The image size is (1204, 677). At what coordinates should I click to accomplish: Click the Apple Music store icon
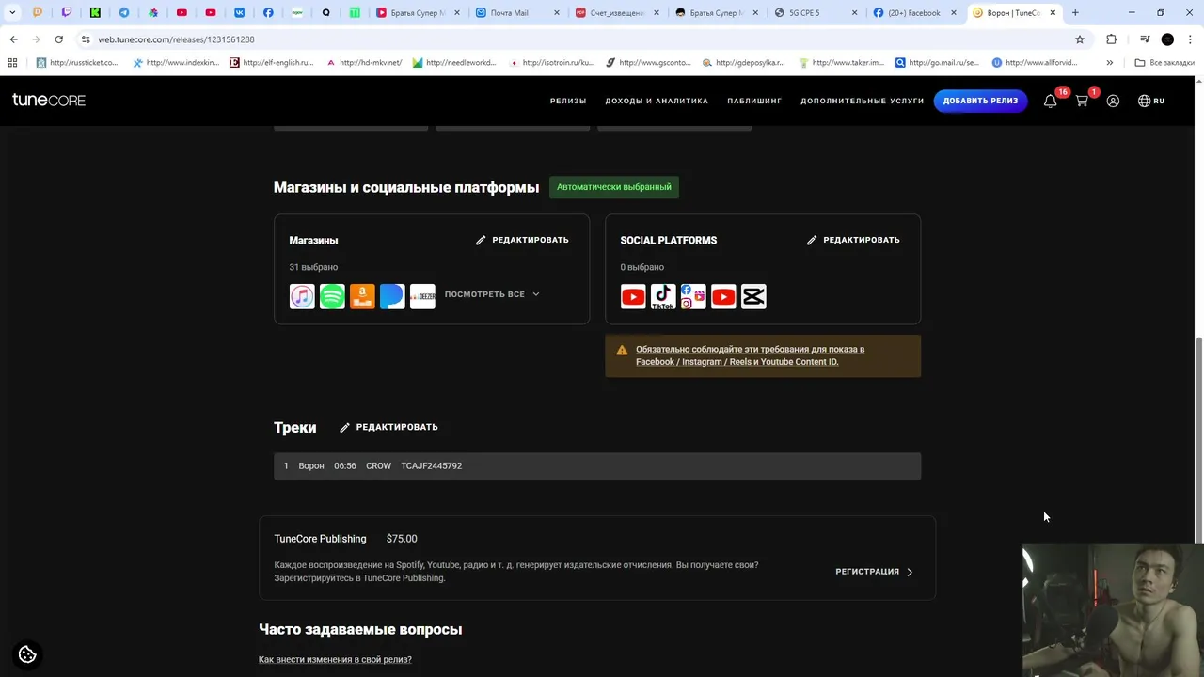click(x=302, y=296)
